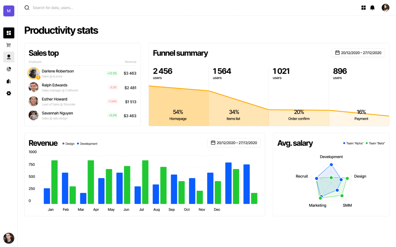Viewport: 396px width, 247px height.
Task: Open the dashboard grid icon in sidebar
Action: coord(9,33)
